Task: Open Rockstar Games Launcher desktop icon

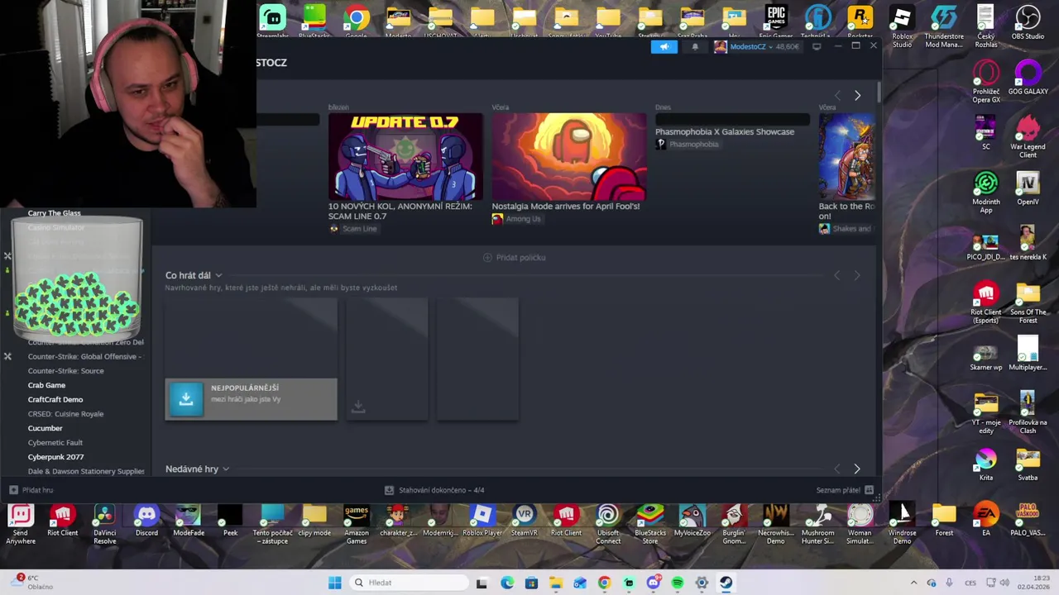Action: click(860, 21)
